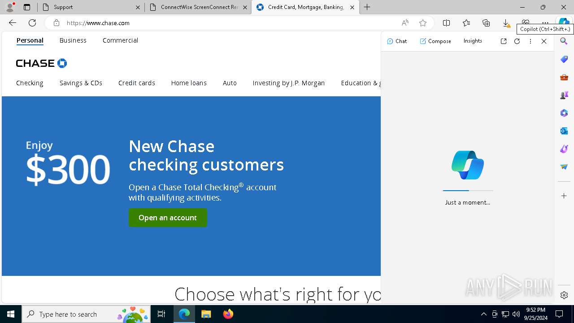Show hidden system tray icons chevron
Image resolution: width=574 pixels, height=323 pixels.
click(x=483, y=314)
